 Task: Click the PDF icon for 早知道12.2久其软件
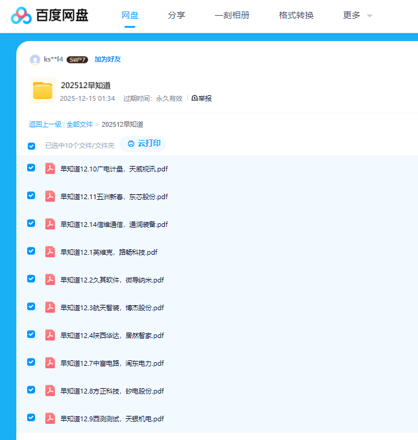tap(50, 280)
